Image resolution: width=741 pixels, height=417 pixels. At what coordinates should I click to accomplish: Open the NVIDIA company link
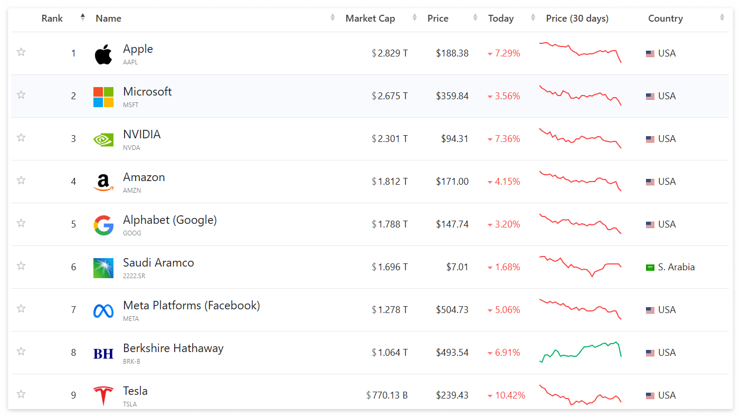[141, 135]
